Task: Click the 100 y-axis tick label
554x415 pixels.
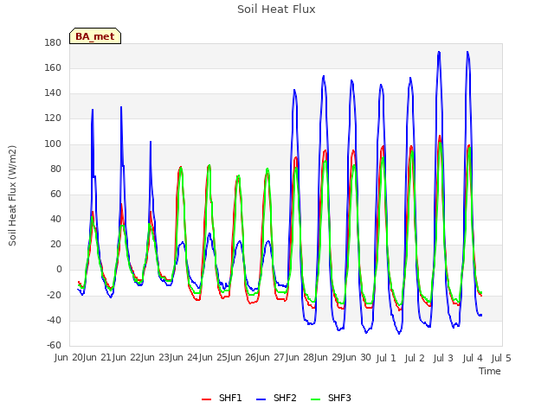Action: [53, 144]
